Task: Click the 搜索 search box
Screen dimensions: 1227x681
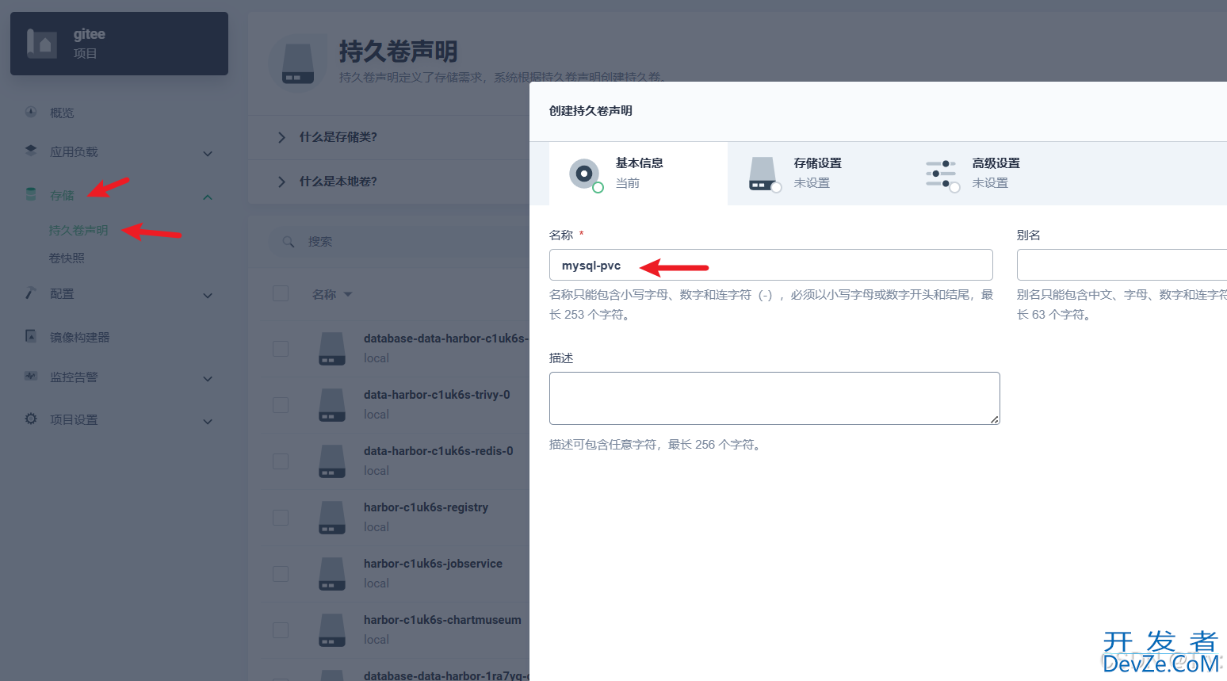Action: tap(400, 241)
